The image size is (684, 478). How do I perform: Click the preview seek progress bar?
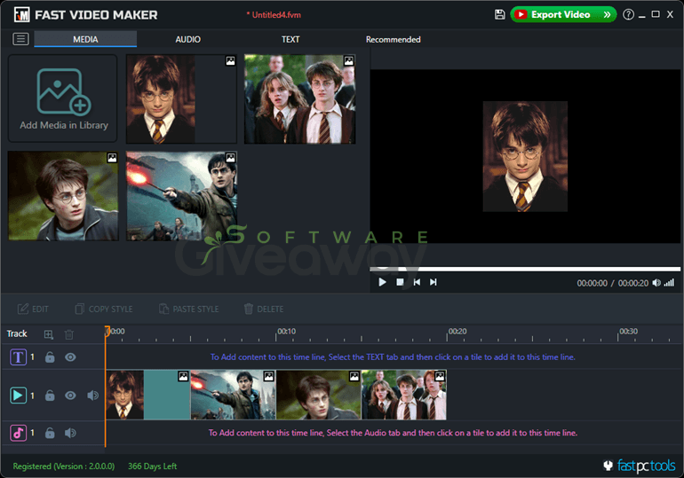click(525, 269)
